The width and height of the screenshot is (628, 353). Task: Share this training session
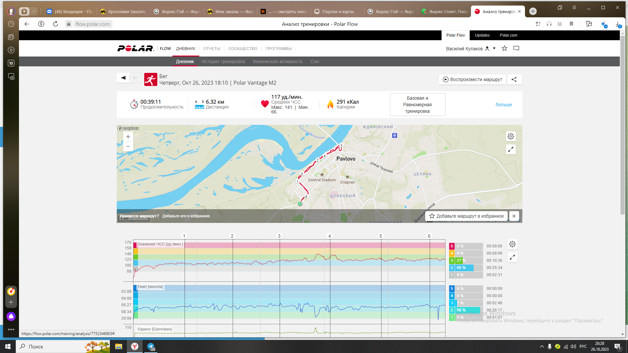click(x=514, y=79)
